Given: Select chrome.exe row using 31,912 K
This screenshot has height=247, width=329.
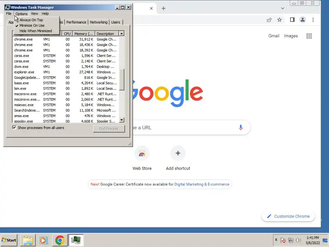Looking at the screenshot, I should point(66,39).
